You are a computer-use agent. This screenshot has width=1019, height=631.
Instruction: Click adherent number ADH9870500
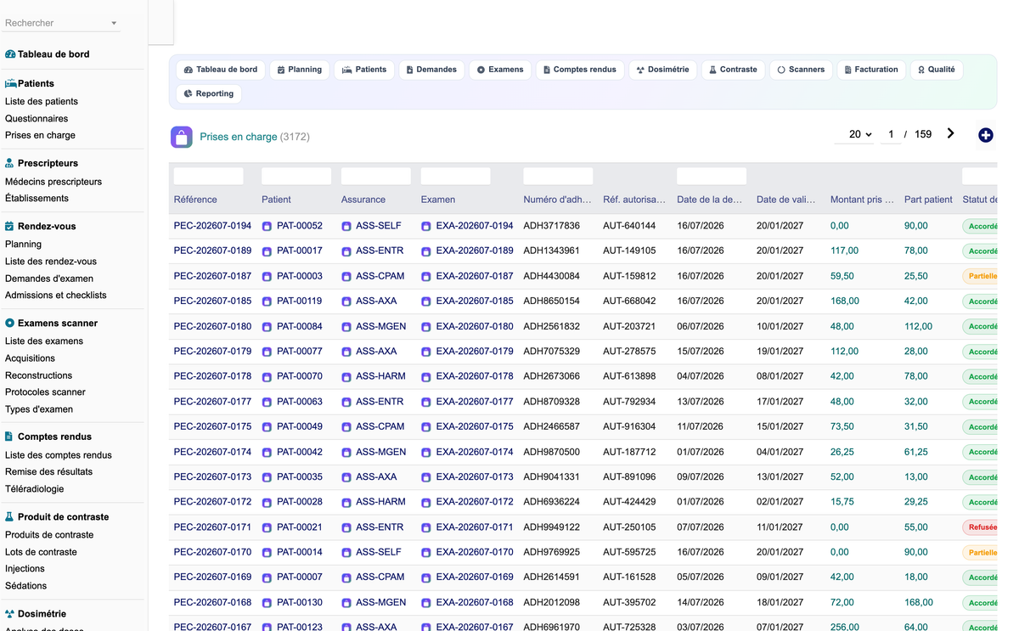pos(552,453)
